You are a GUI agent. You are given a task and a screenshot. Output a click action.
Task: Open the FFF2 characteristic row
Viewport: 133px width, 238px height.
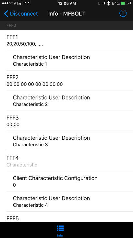point(66,80)
